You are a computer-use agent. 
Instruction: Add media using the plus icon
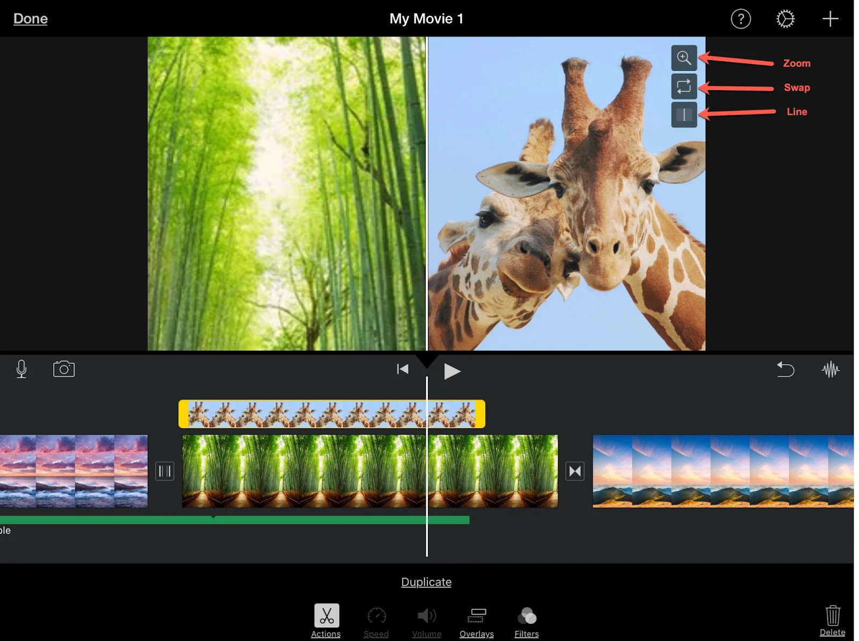click(829, 18)
